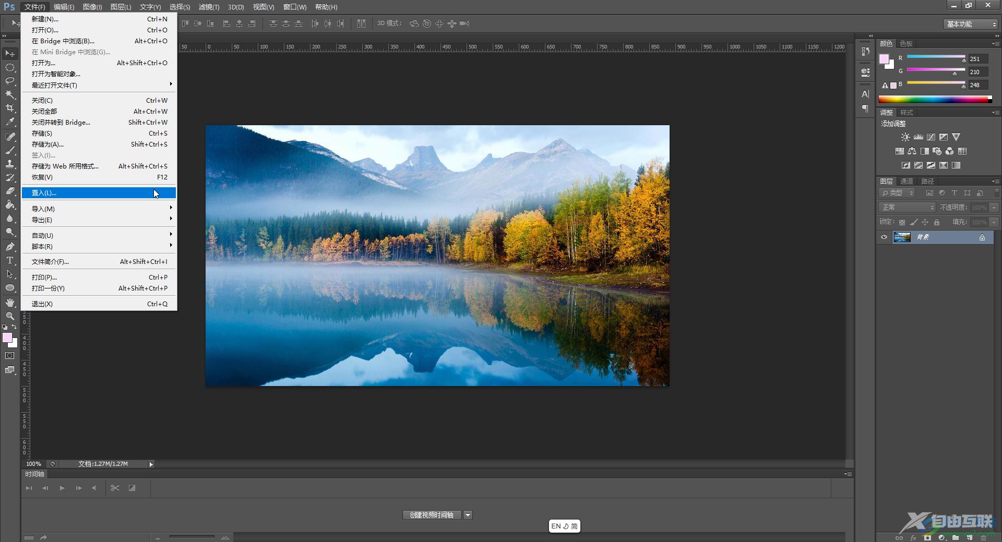Switch to the 色板 tab
This screenshot has height=542, width=1002.
(906, 44)
